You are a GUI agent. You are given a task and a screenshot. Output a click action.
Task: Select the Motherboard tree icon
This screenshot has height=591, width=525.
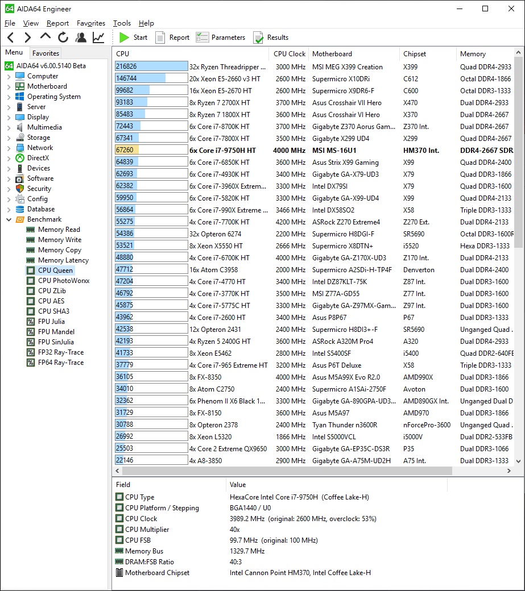coord(20,86)
